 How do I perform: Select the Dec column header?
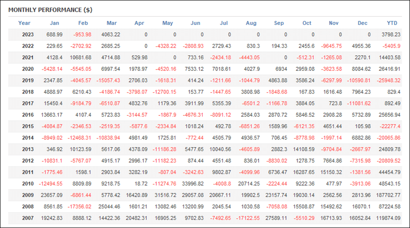pos(362,23)
